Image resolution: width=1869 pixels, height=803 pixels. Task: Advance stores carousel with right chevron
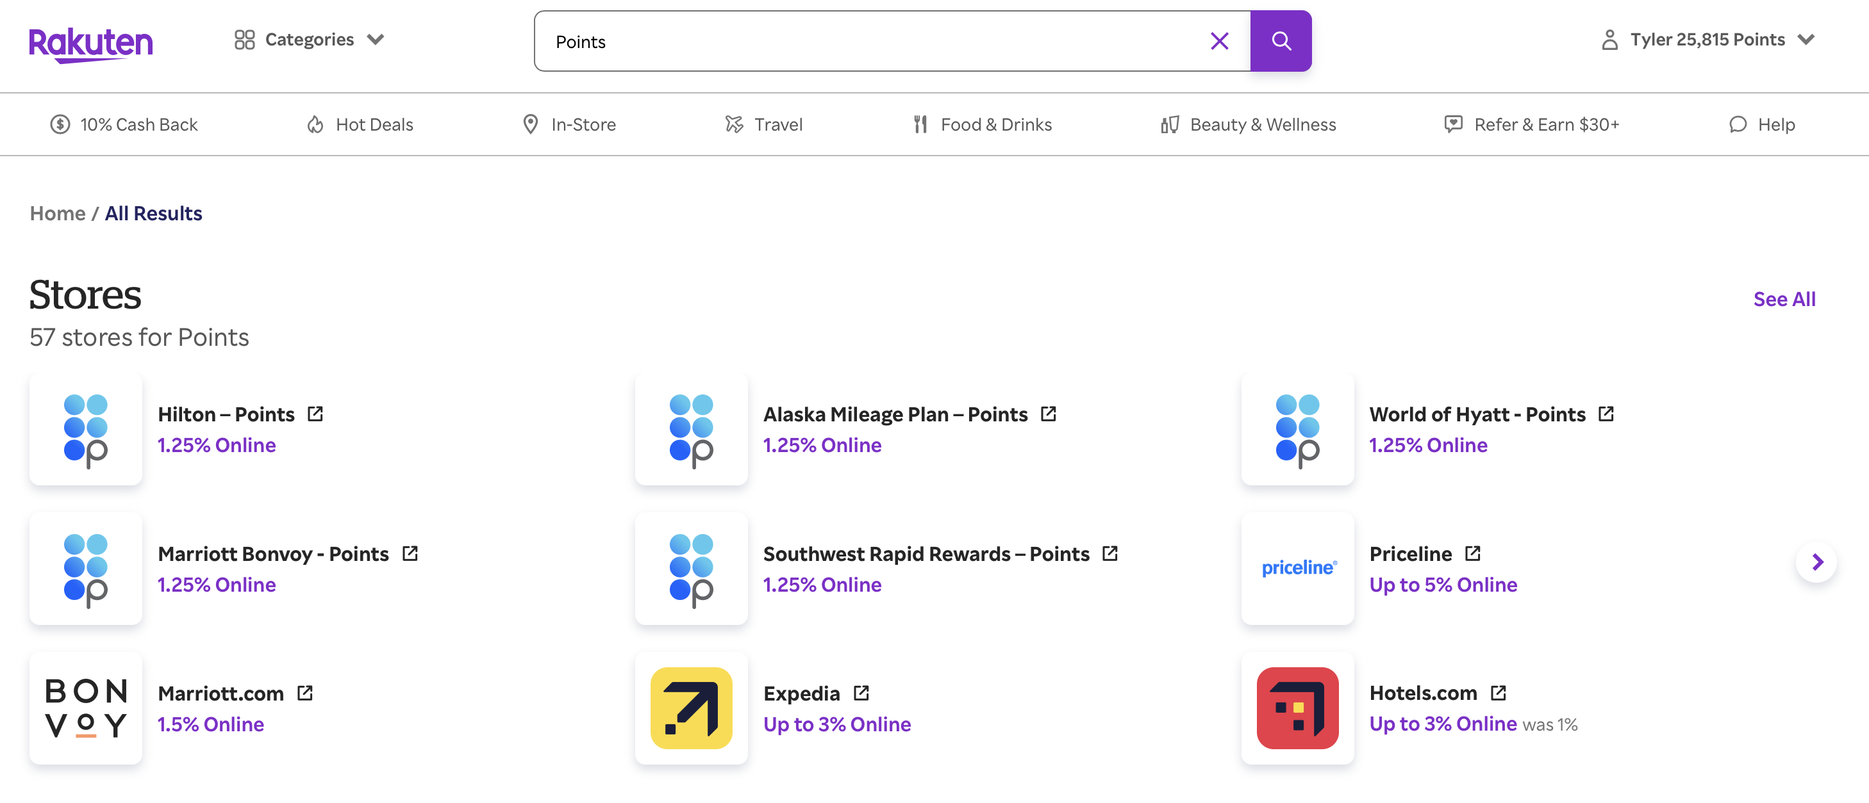click(1816, 562)
